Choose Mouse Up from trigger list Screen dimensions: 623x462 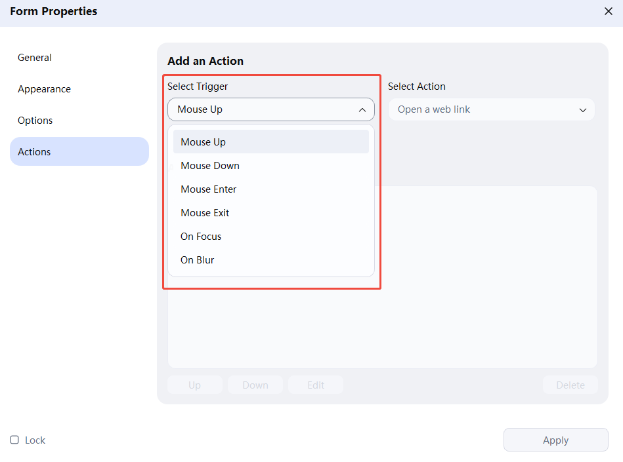point(204,142)
